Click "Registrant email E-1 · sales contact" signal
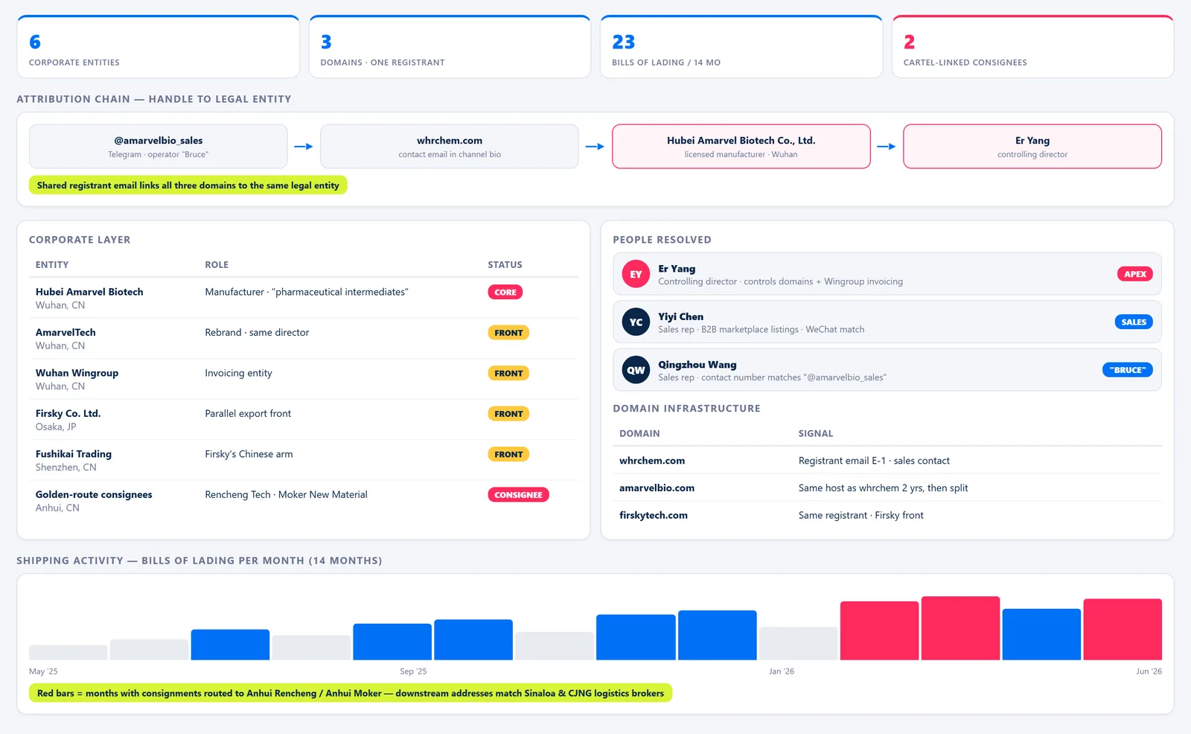The width and height of the screenshot is (1191, 734). (874, 461)
